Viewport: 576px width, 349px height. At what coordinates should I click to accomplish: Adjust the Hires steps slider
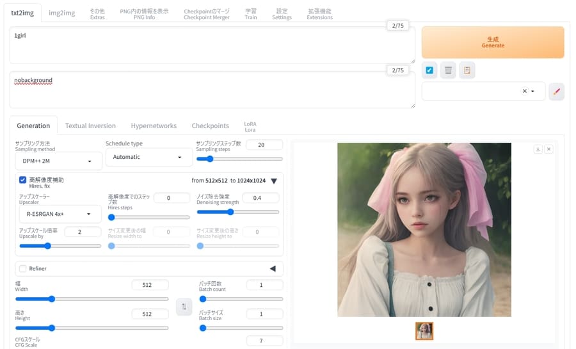pos(148,218)
